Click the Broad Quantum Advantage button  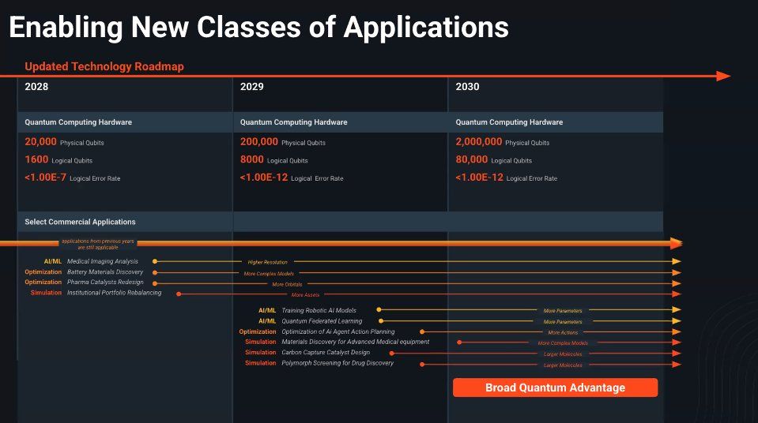pyautogui.click(x=555, y=387)
